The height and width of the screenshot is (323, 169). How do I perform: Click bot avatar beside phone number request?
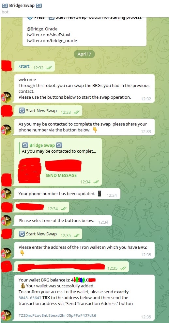[x=6, y=130]
